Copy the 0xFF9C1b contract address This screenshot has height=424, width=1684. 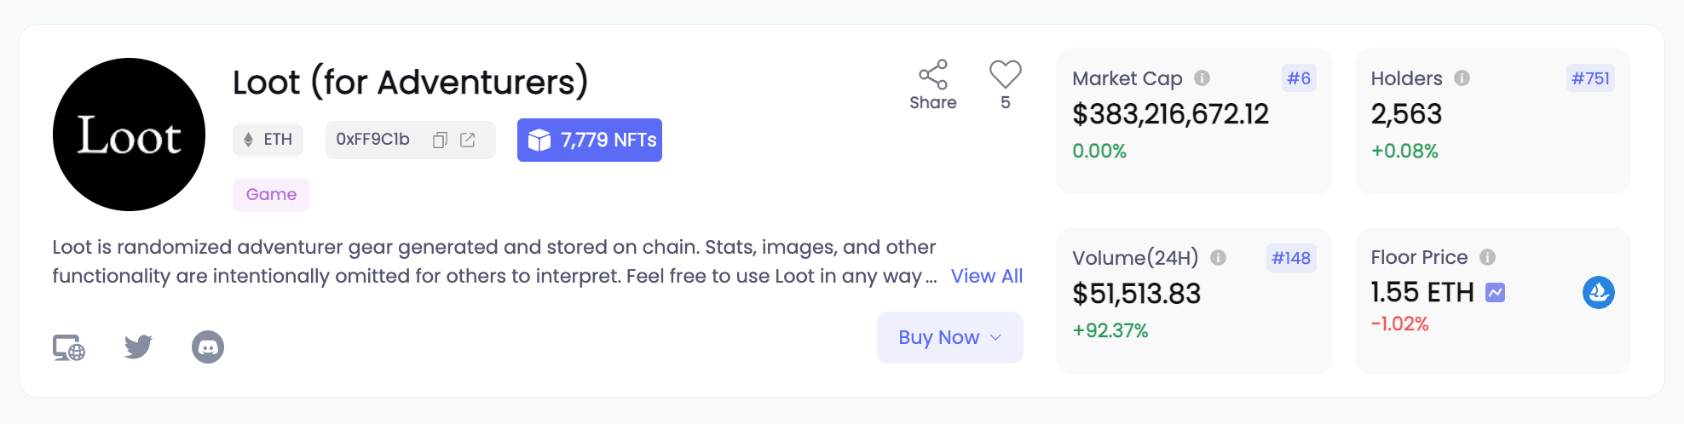pos(440,140)
